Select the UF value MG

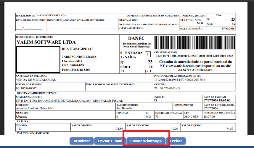(148, 116)
